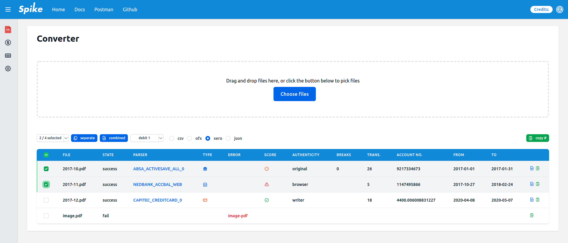Click the red PDF converter sidebar icon
This screenshot has width=568, height=243.
pyautogui.click(x=8, y=30)
